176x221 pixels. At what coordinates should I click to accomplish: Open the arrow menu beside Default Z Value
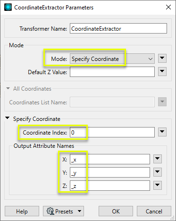[x=162, y=72]
